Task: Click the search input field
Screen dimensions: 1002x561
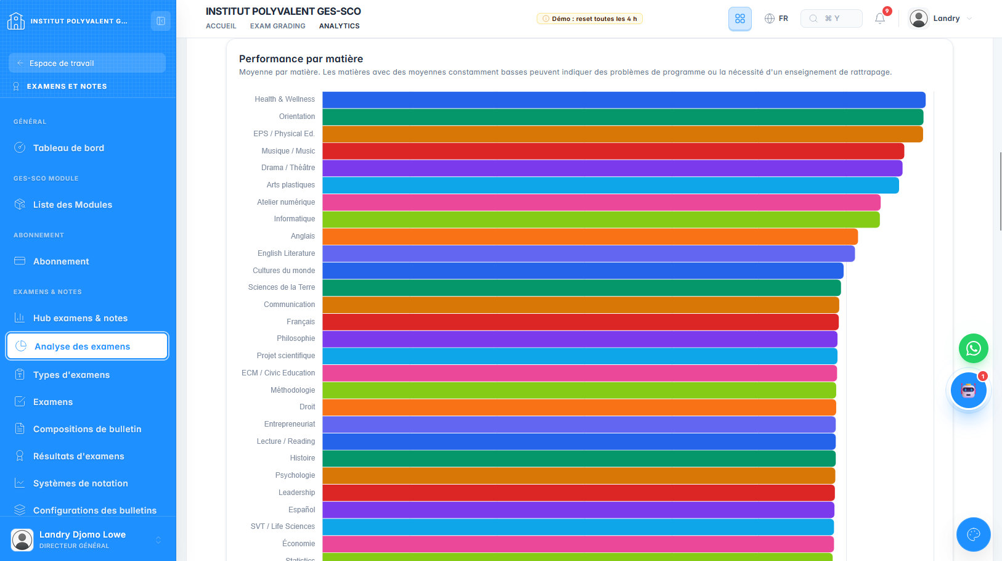Action: (831, 18)
